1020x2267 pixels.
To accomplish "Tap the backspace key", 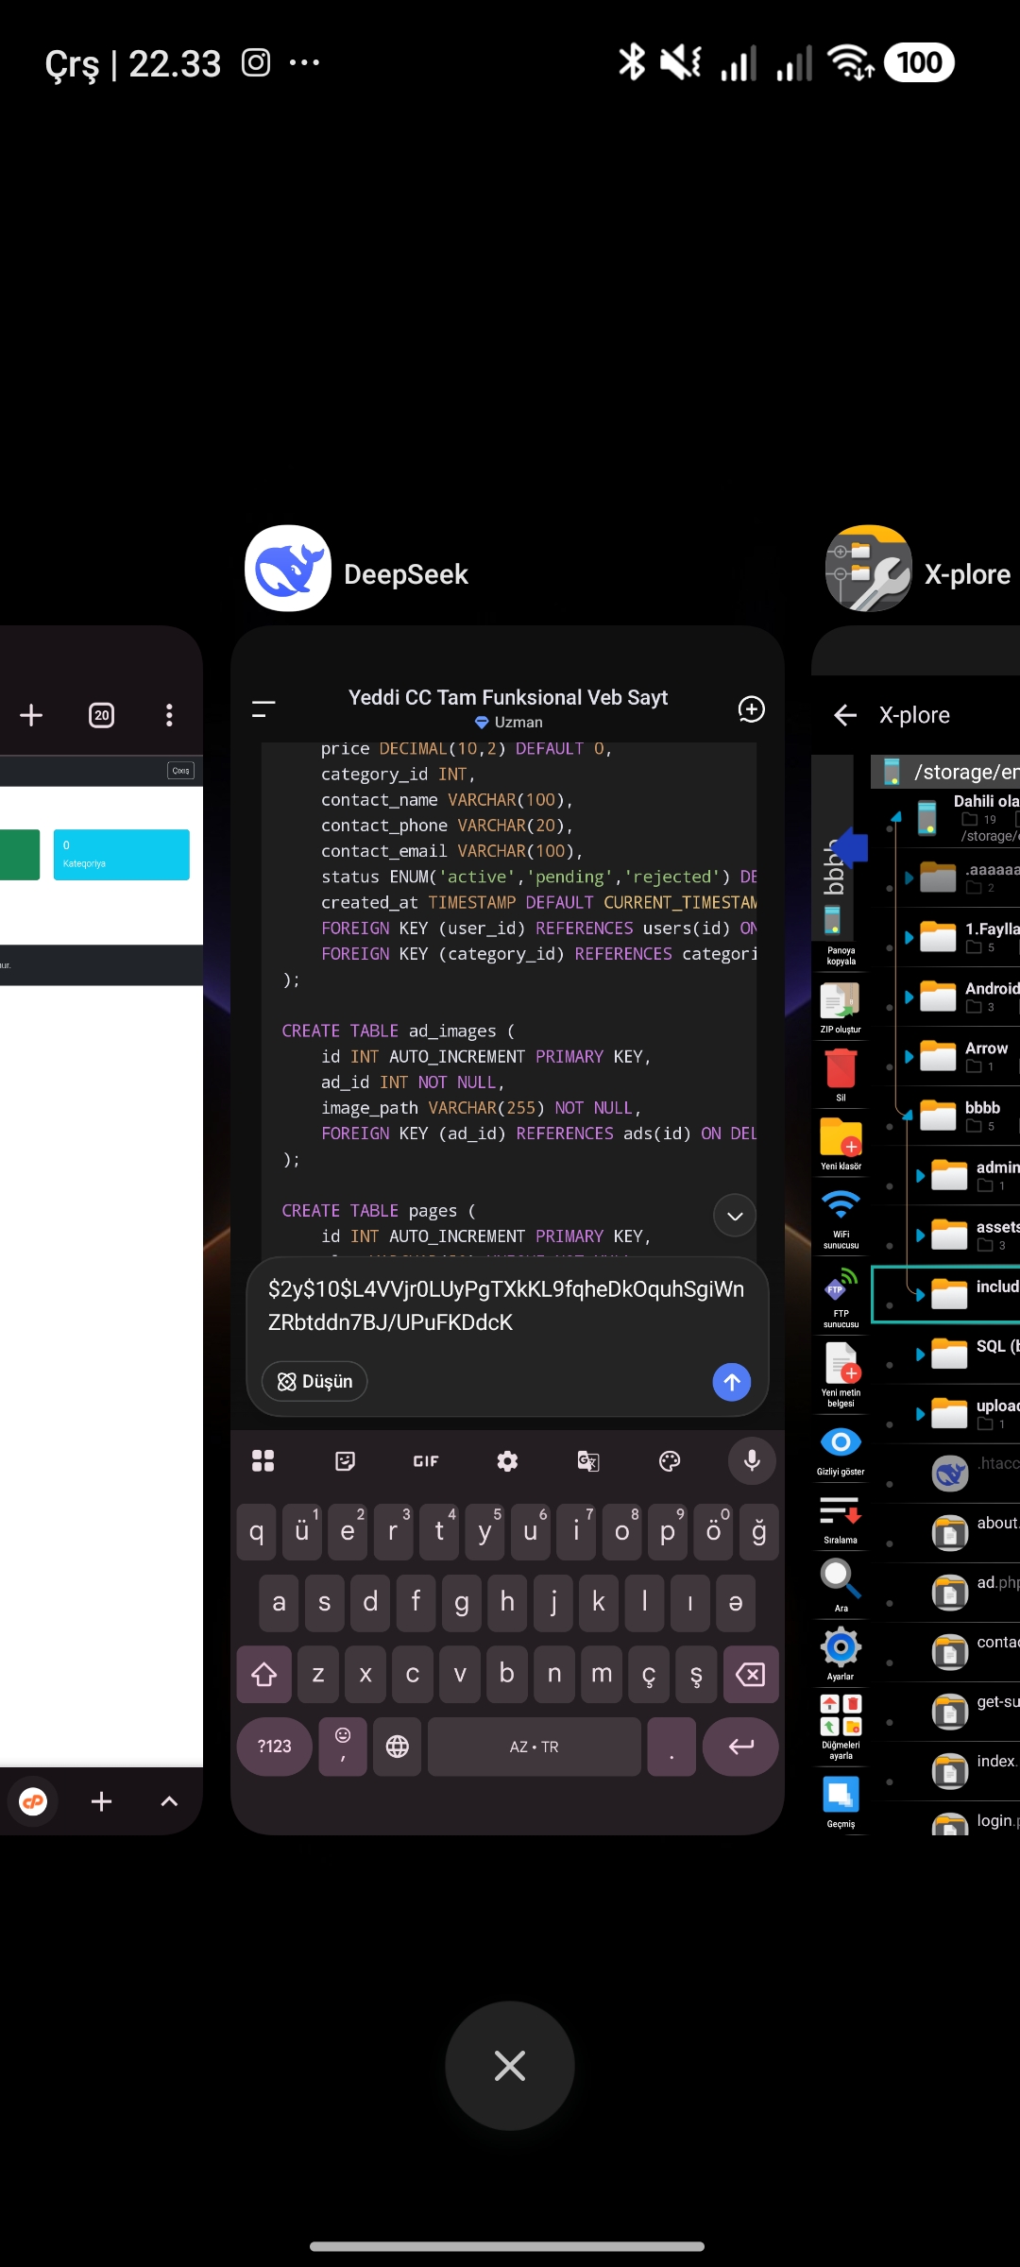I will click(751, 1675).
